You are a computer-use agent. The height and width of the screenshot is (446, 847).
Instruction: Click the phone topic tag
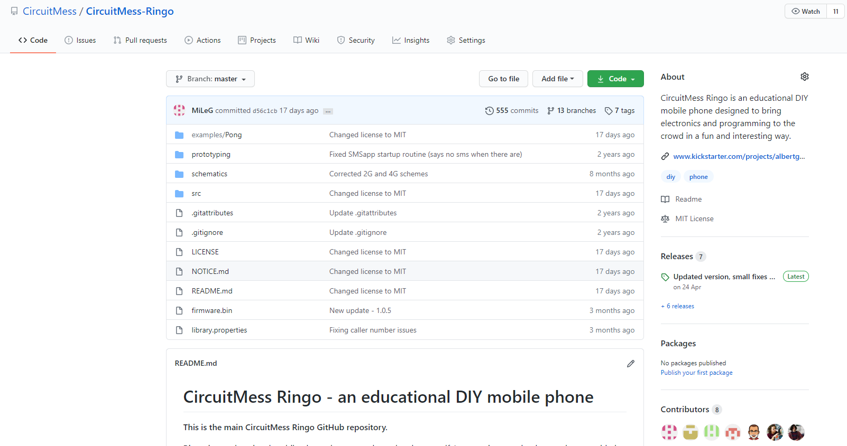point(698,177)
